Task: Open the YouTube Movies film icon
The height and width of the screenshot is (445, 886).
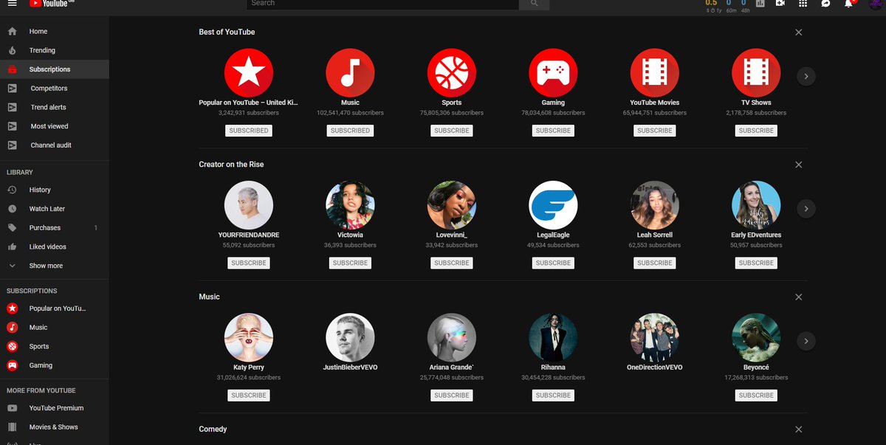Action: (655, 72)
